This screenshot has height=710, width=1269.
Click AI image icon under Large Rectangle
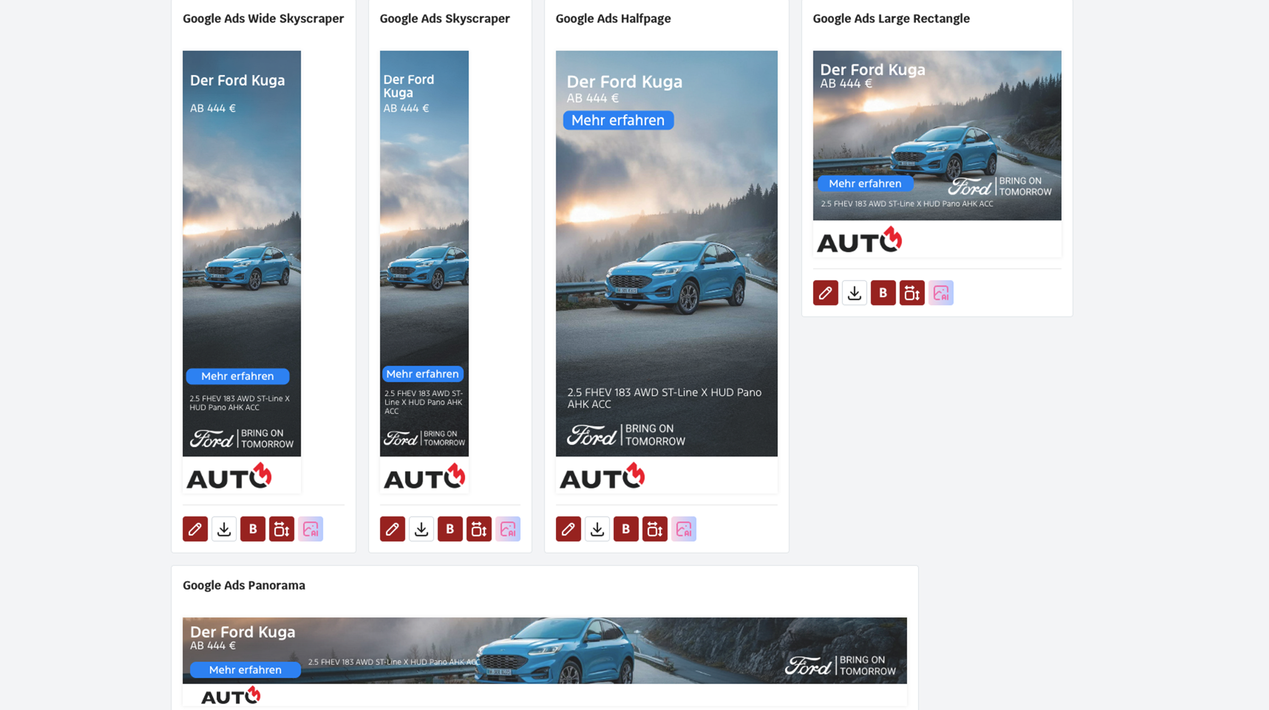pyautogui.click(x=940, y=293)
